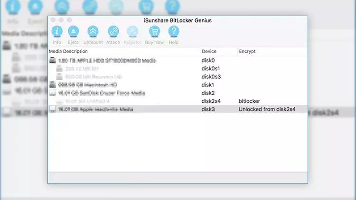Zoom the BitLocker Genius window
Screen dimensions: 356x200
69,20
